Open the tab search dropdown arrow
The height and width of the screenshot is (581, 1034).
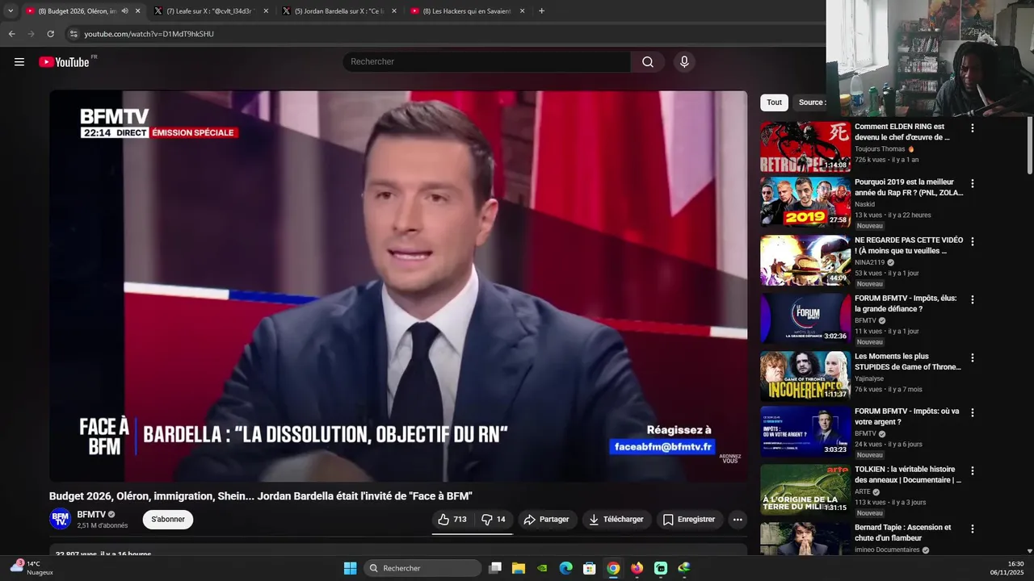(11, 11)
